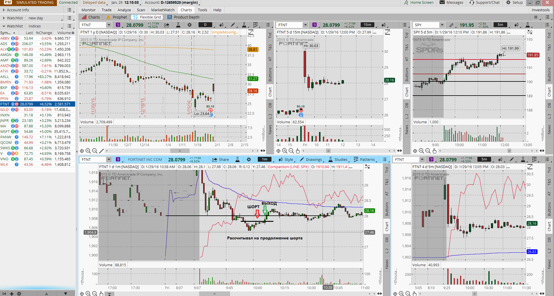554x296 pixels.
Task: Open the symbol dropdown in SPY chart
Action: coord(442,25)
